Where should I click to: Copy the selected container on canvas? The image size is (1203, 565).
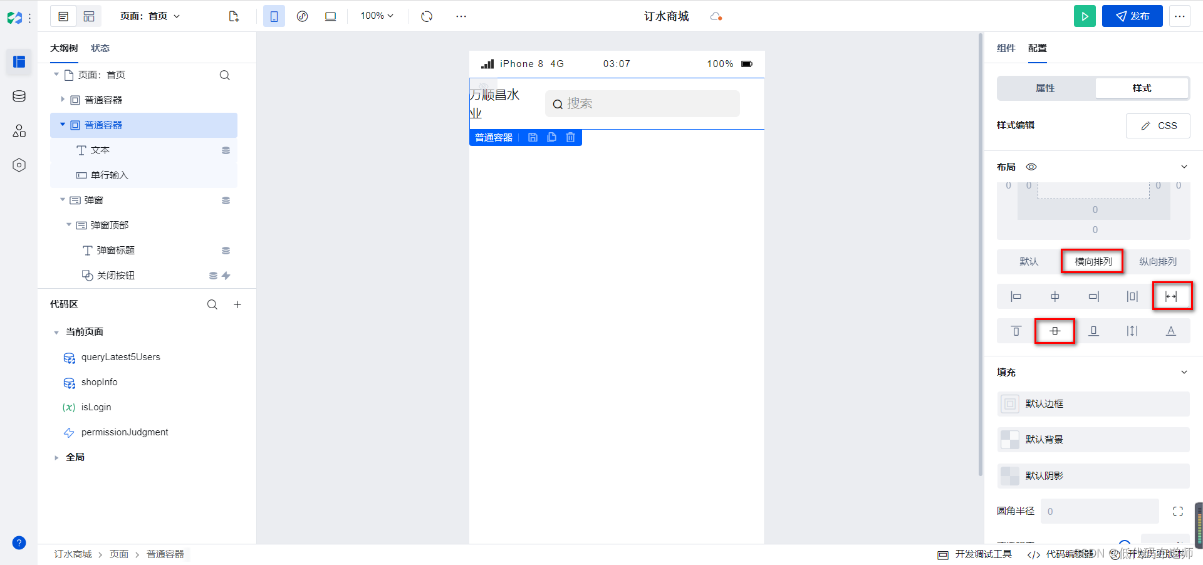551,137
